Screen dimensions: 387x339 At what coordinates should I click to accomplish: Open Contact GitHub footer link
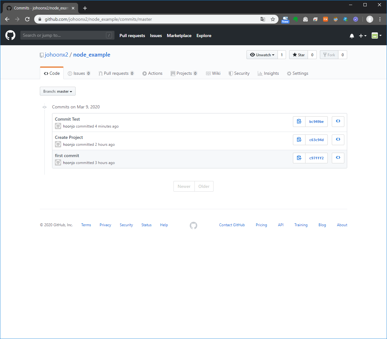pyautogui.click(x=232, y=225)
